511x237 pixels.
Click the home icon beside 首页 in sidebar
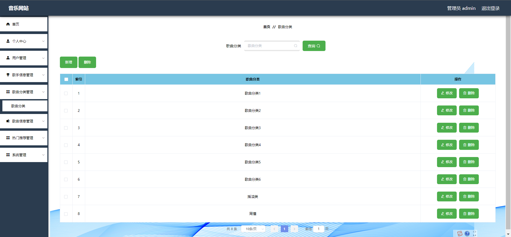[8, 24]
